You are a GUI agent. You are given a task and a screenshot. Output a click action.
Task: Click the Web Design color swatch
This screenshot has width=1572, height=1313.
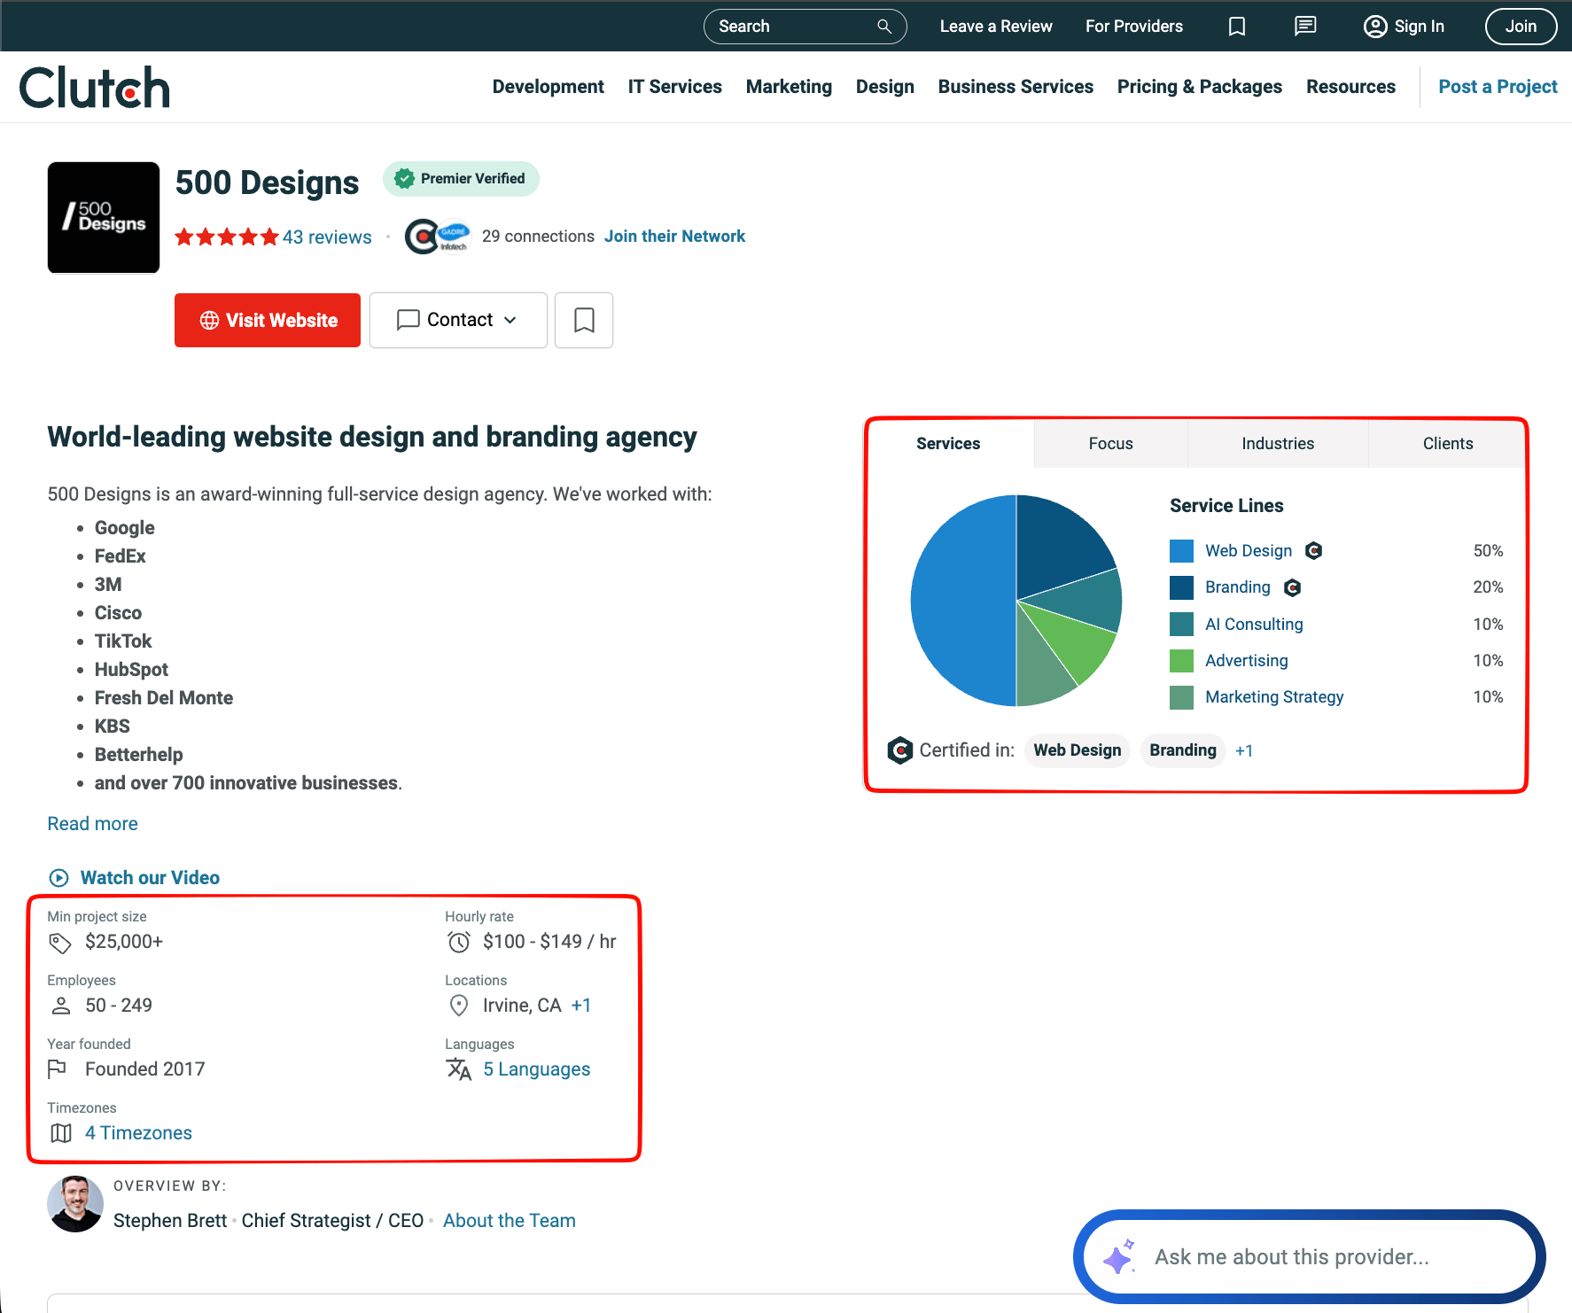(1181, 551)
